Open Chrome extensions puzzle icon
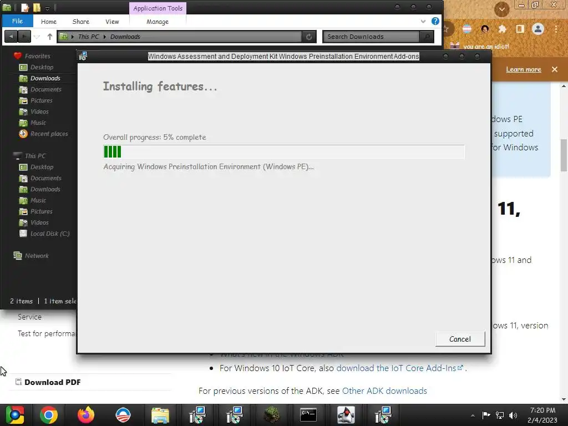Viewport: 568px width, 426px height. coord(502,29)
